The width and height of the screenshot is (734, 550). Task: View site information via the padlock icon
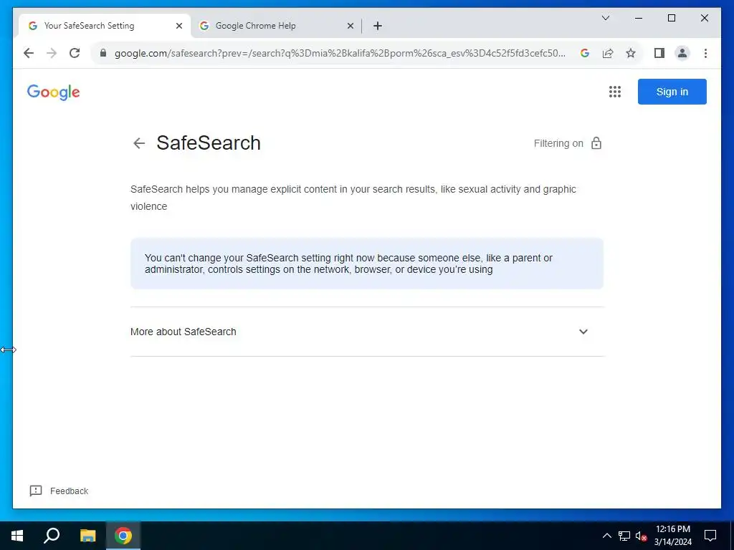coord(103,53)
